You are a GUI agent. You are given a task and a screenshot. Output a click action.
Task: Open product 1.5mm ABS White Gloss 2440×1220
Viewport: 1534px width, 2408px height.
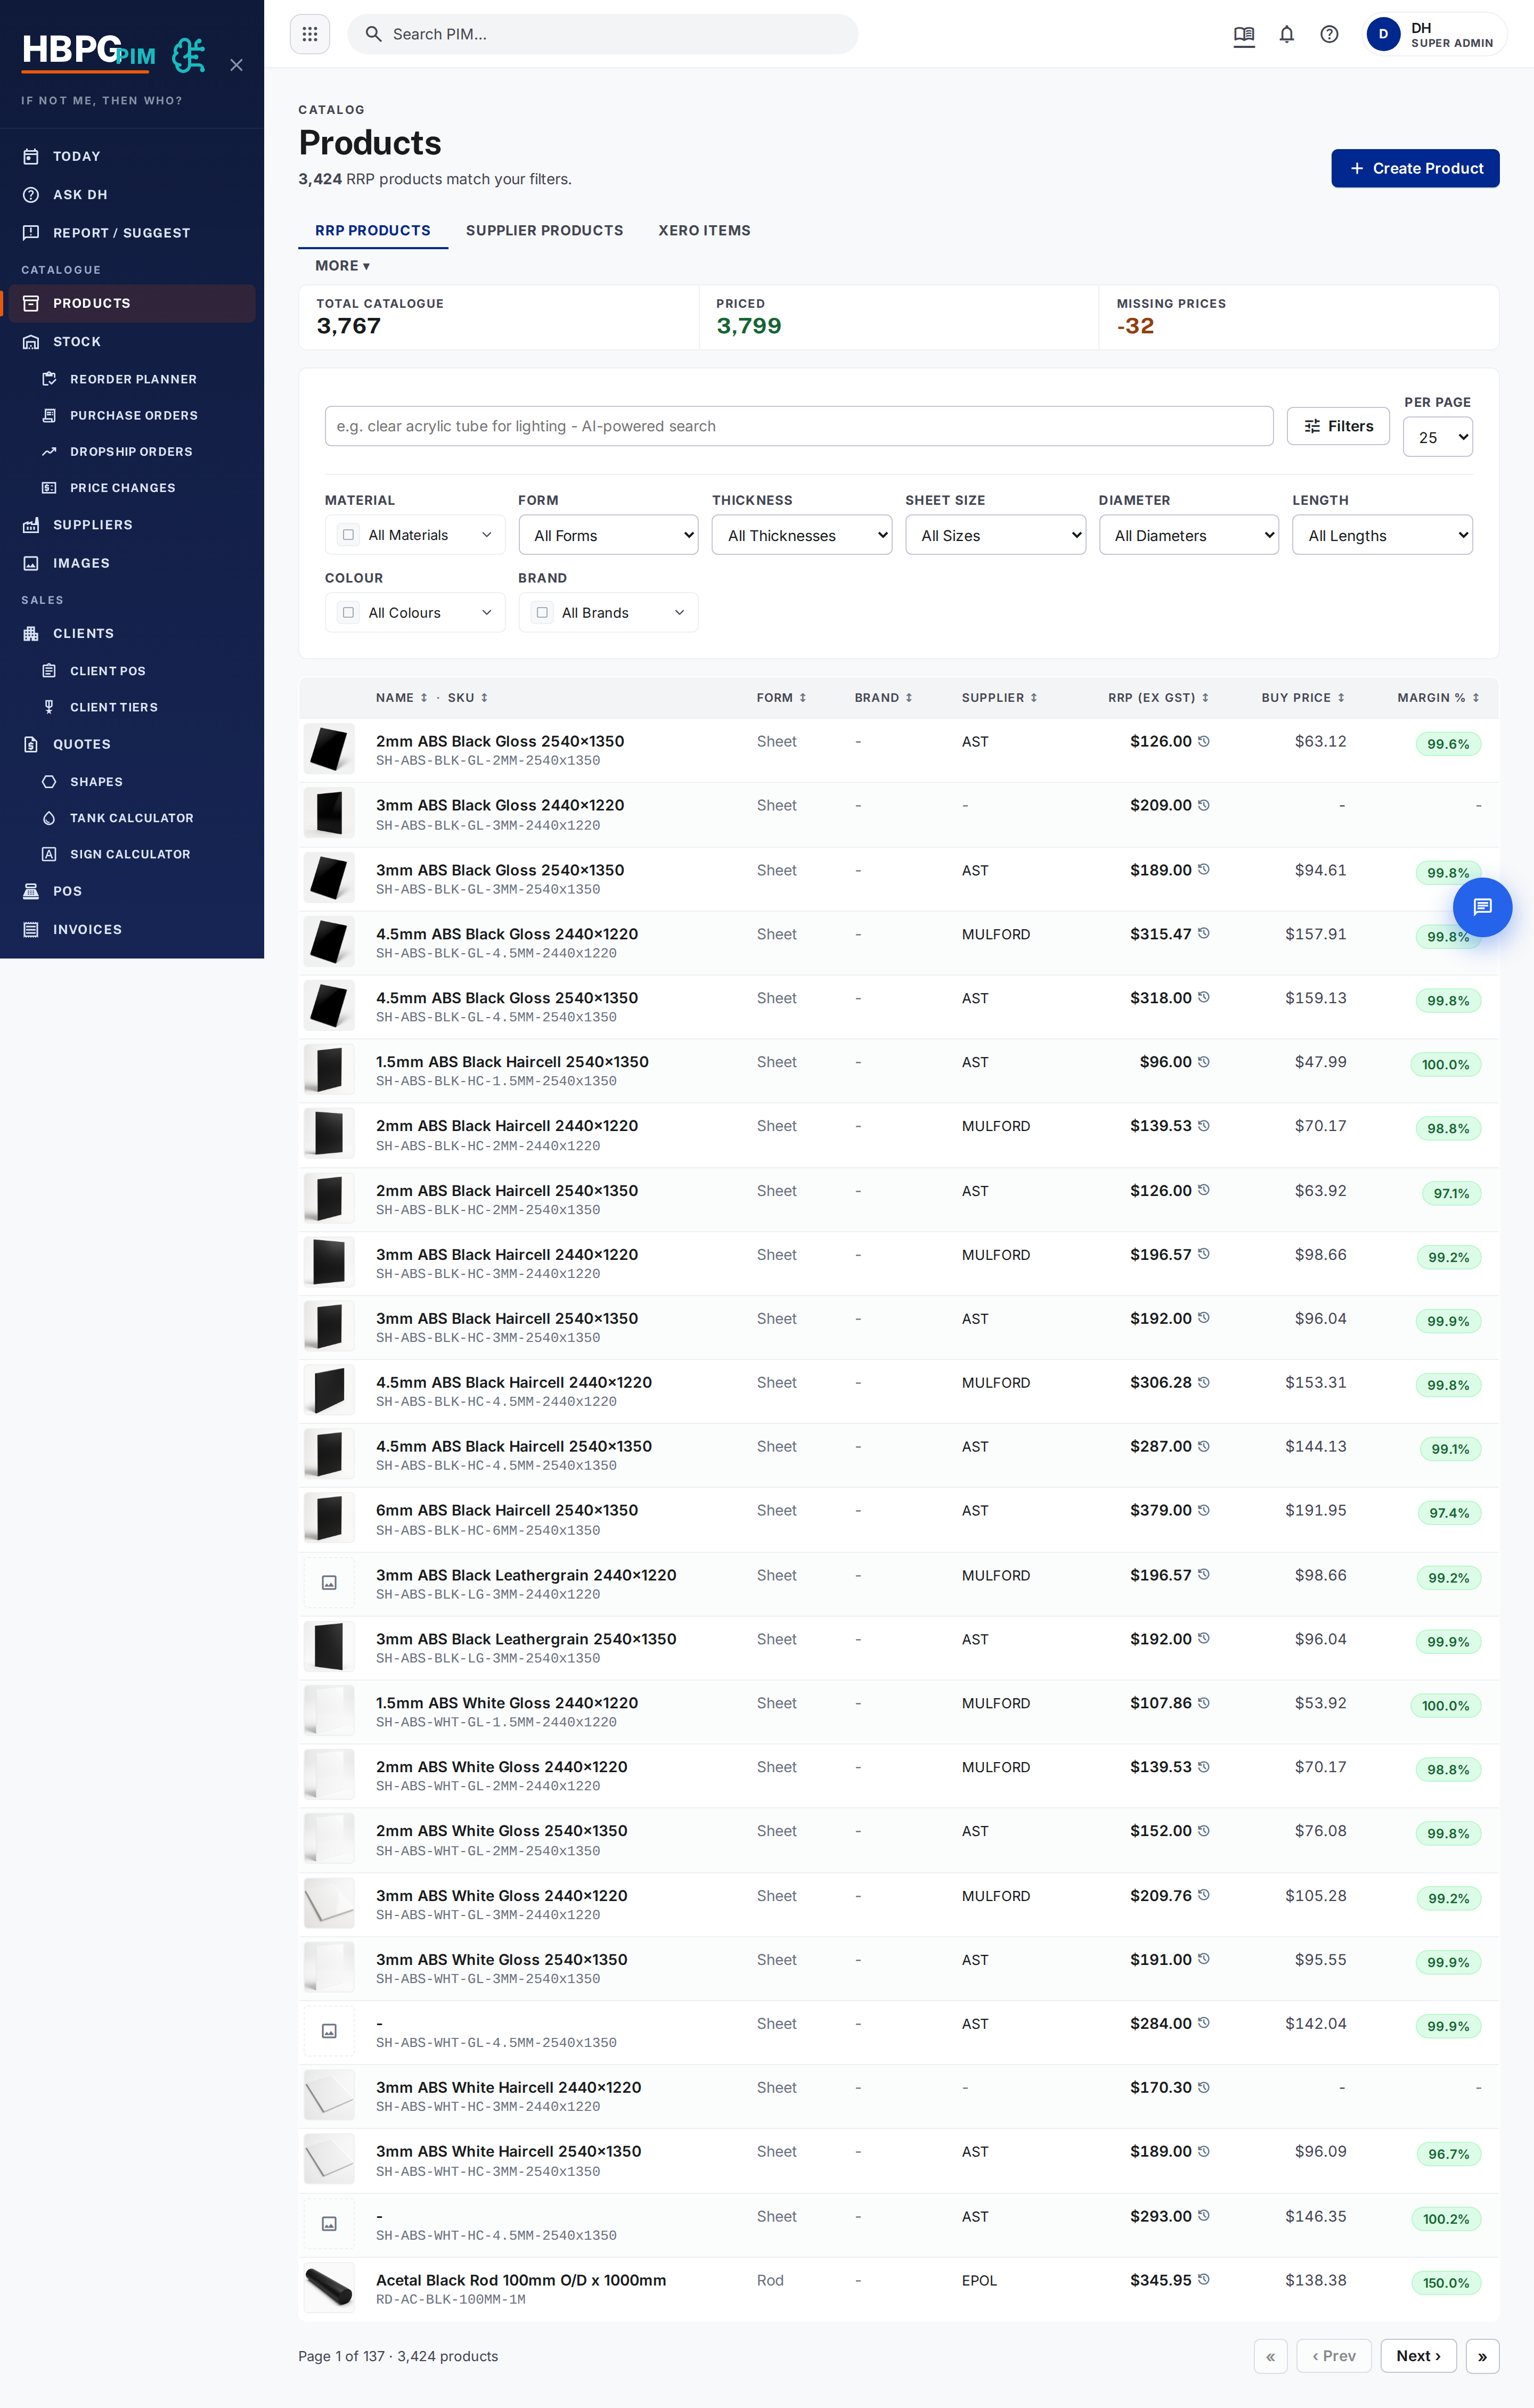coord(506,1702)
